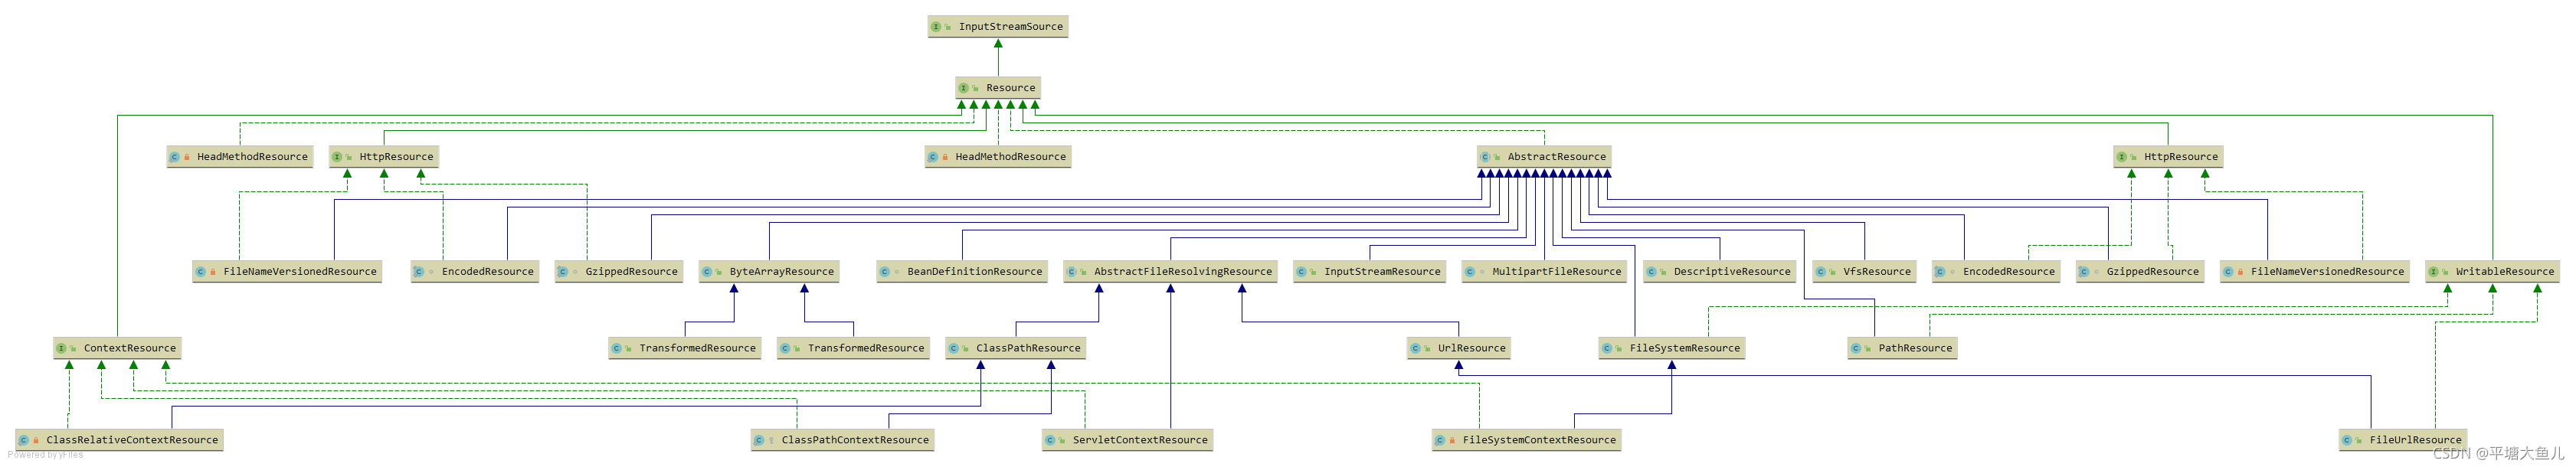Select the PathResource class node
2576x467 pixels.
pos(1902,349)
